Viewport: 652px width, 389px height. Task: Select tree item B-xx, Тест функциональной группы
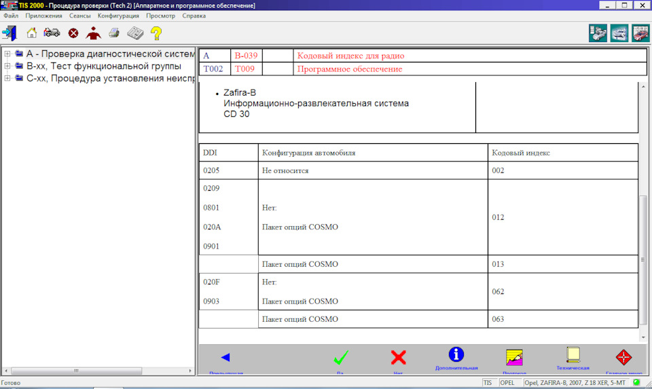(x=104, y=66)
